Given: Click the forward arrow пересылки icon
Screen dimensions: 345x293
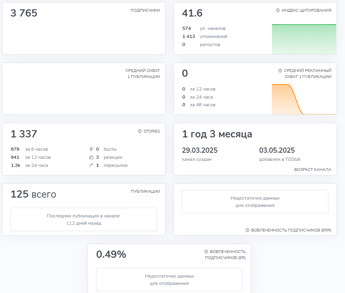Looking at the screenshot, I should 91,165.
